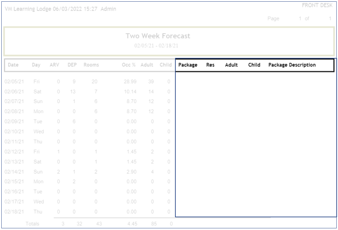This screenshot has width=338, height=230.
Task: Click the FRONT DESK label
Action: coord(317,5)
